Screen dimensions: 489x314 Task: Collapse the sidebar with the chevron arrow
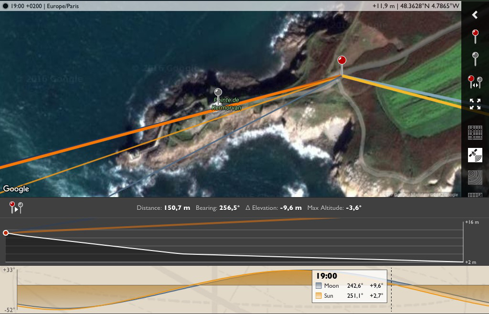click(x=475, y=15)
